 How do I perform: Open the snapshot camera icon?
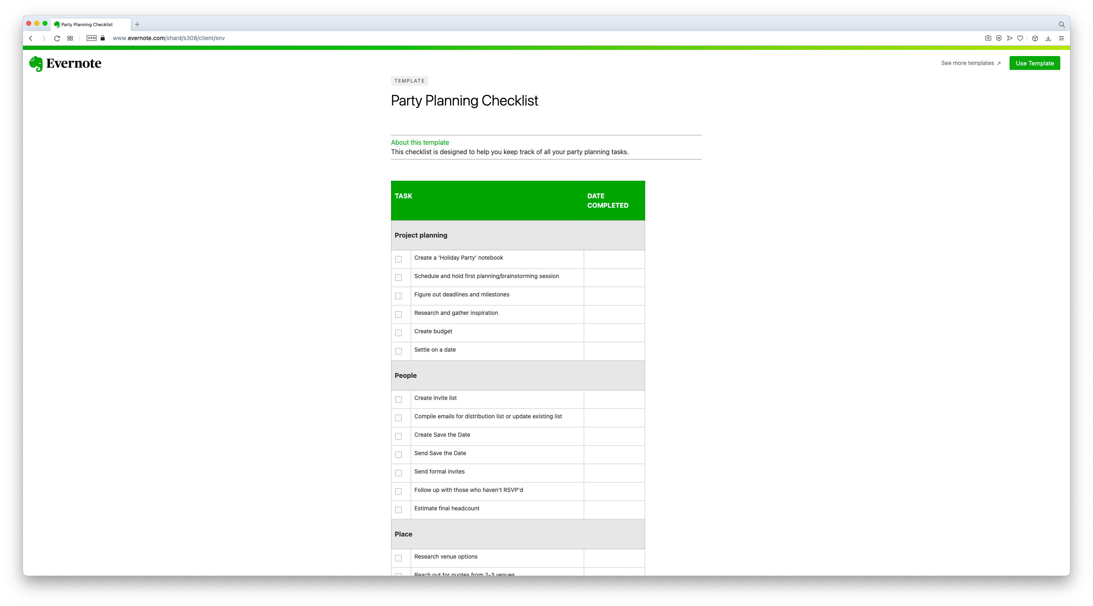click(988, 38)
